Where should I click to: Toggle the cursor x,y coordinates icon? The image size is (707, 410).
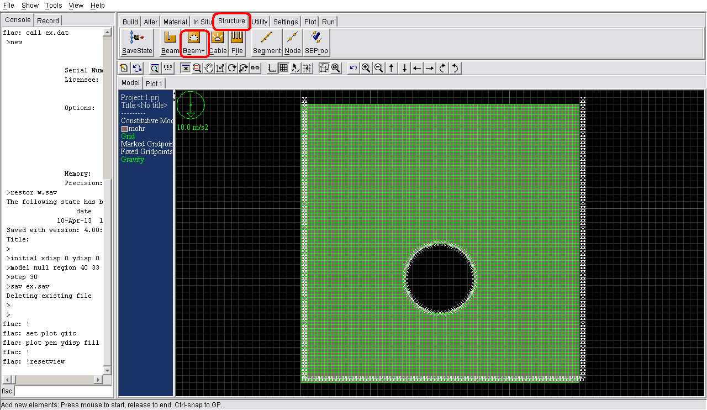click(296, 68)
